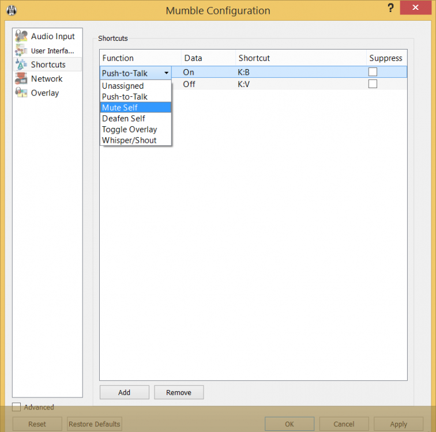This screenshot has width=436, height=432.
Task: Select Whisper/Shout in the dropdown list
Action: pyautogui.click(x=129, y=141)
